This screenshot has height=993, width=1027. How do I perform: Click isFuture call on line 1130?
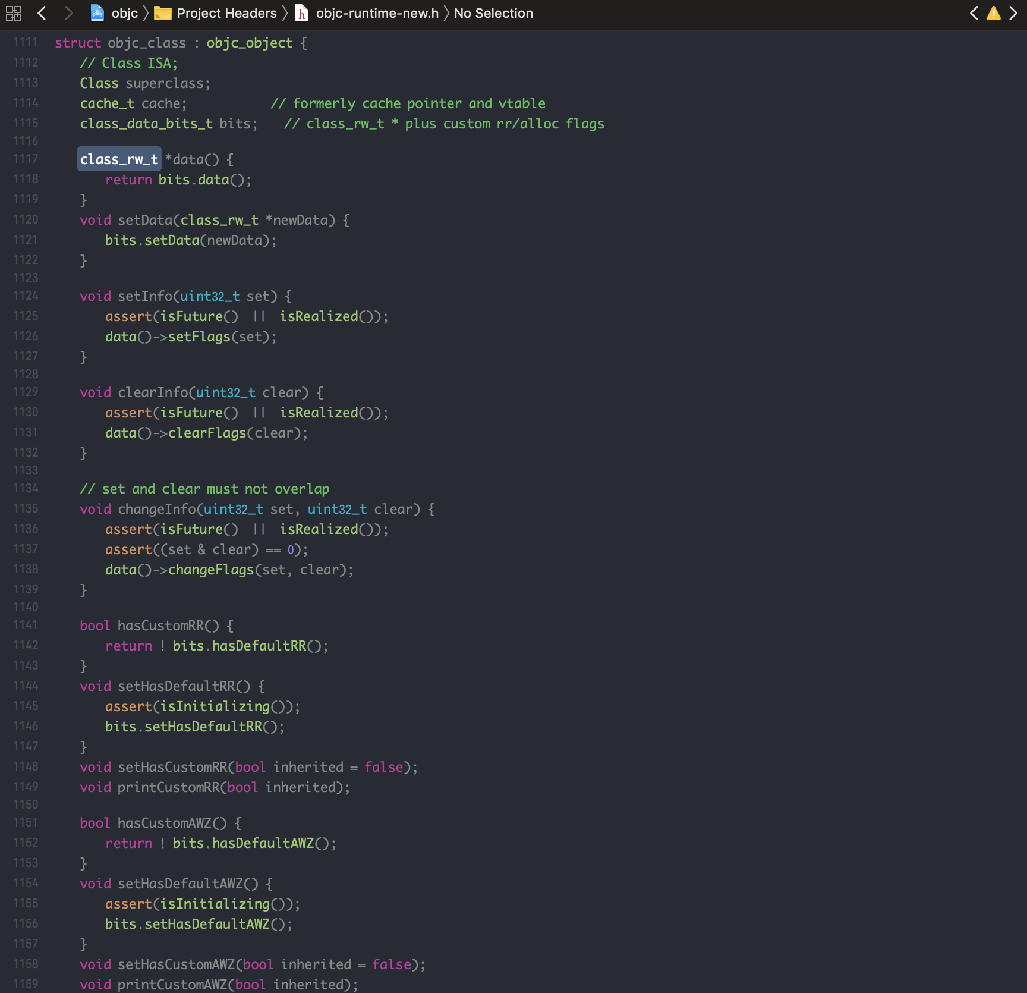[192, 413]
